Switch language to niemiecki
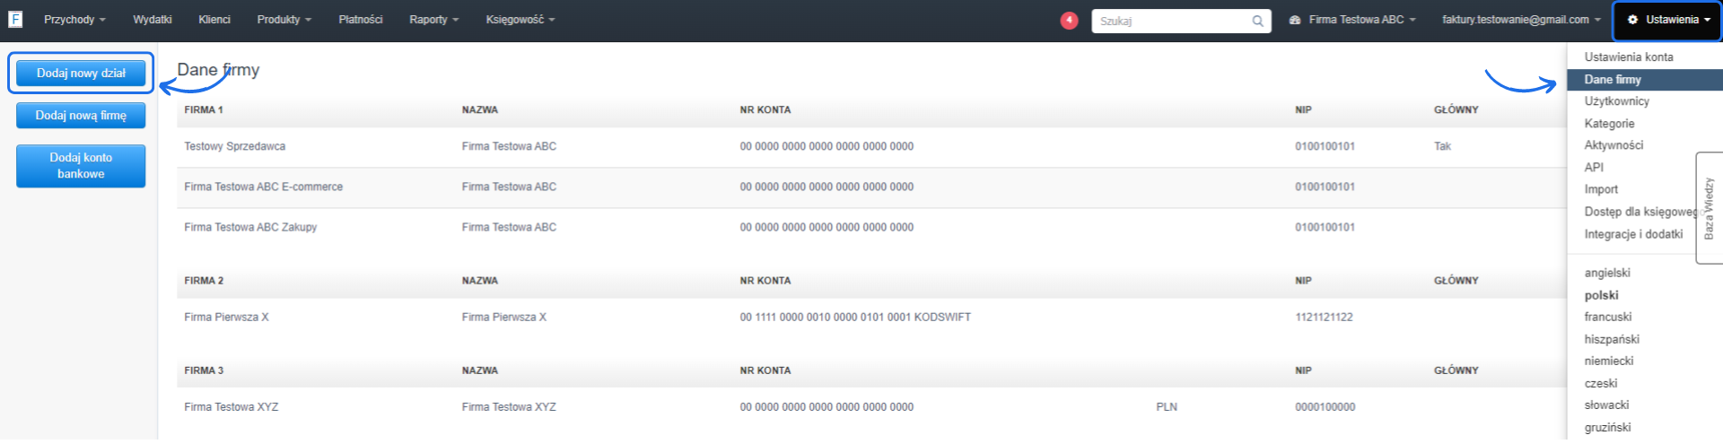 click(1609, 361)
